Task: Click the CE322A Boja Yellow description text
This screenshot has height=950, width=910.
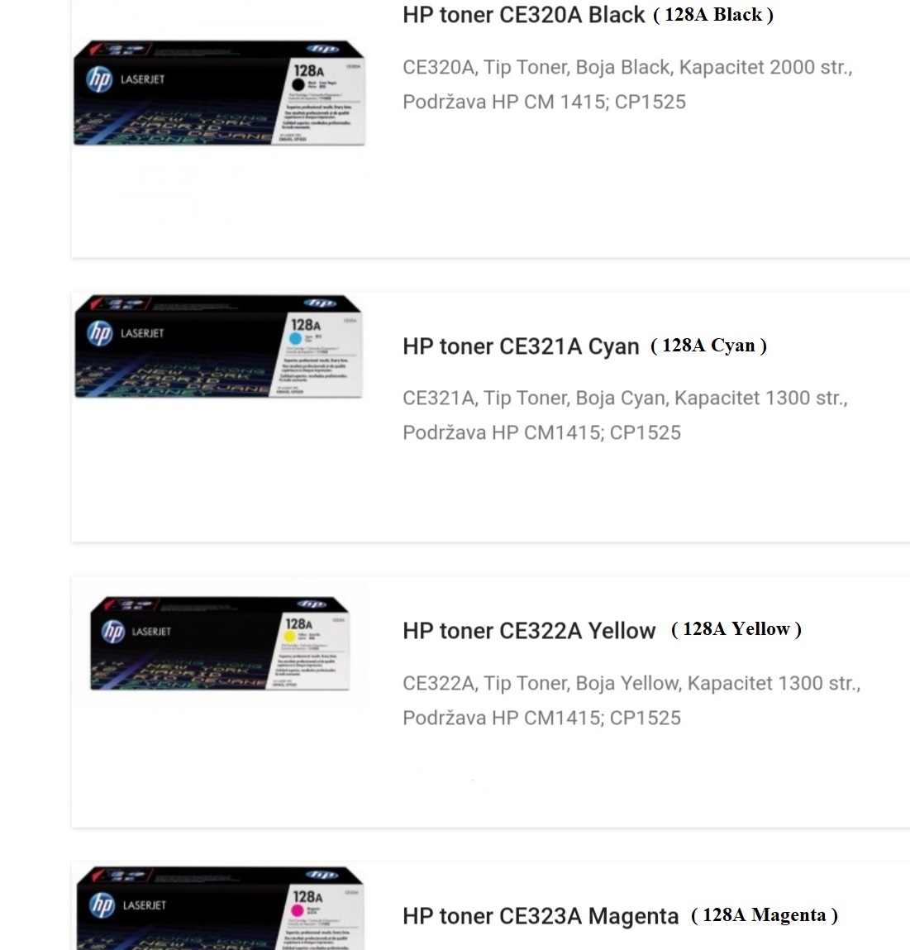Action: pyautogui.click(x=632, y=700)
